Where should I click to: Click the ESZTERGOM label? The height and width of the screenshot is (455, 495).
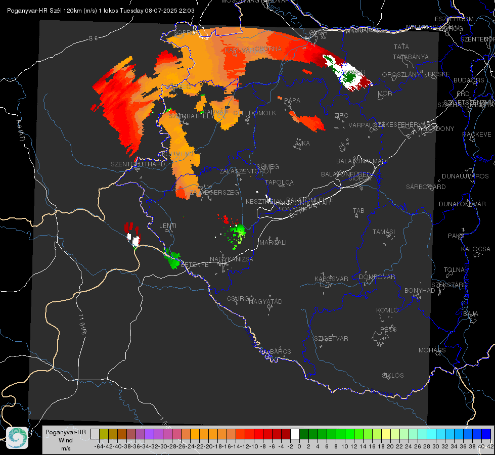pos(454,19)
